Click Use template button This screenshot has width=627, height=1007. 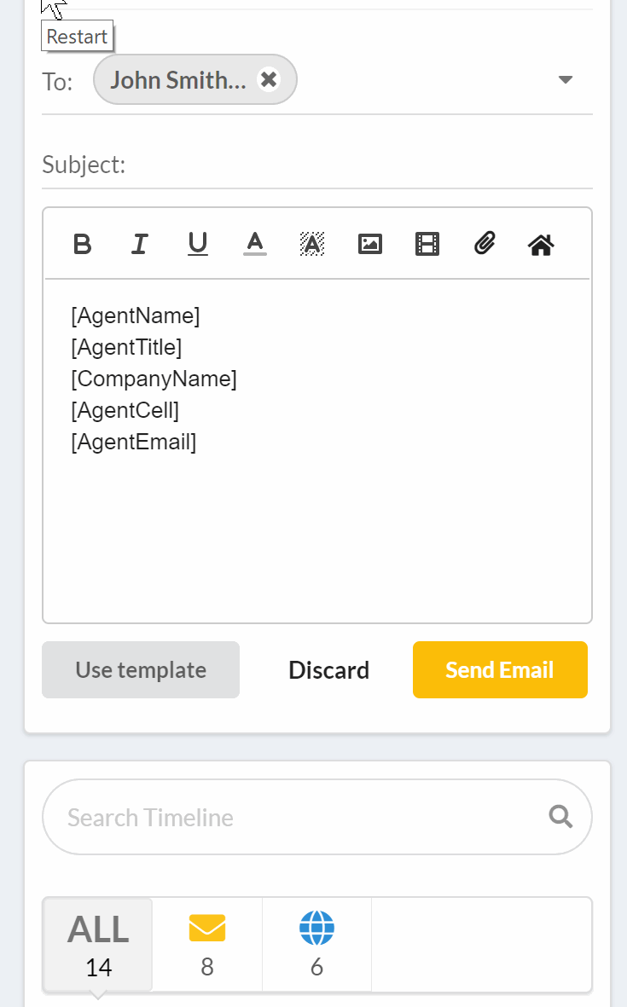(141, 670)
